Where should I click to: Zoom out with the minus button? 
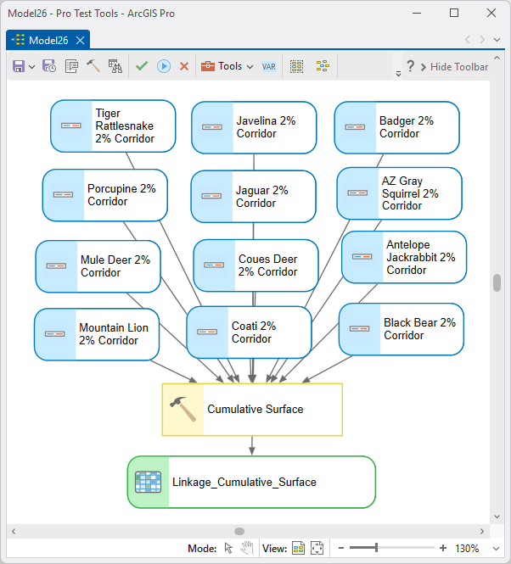click(341, 548)
